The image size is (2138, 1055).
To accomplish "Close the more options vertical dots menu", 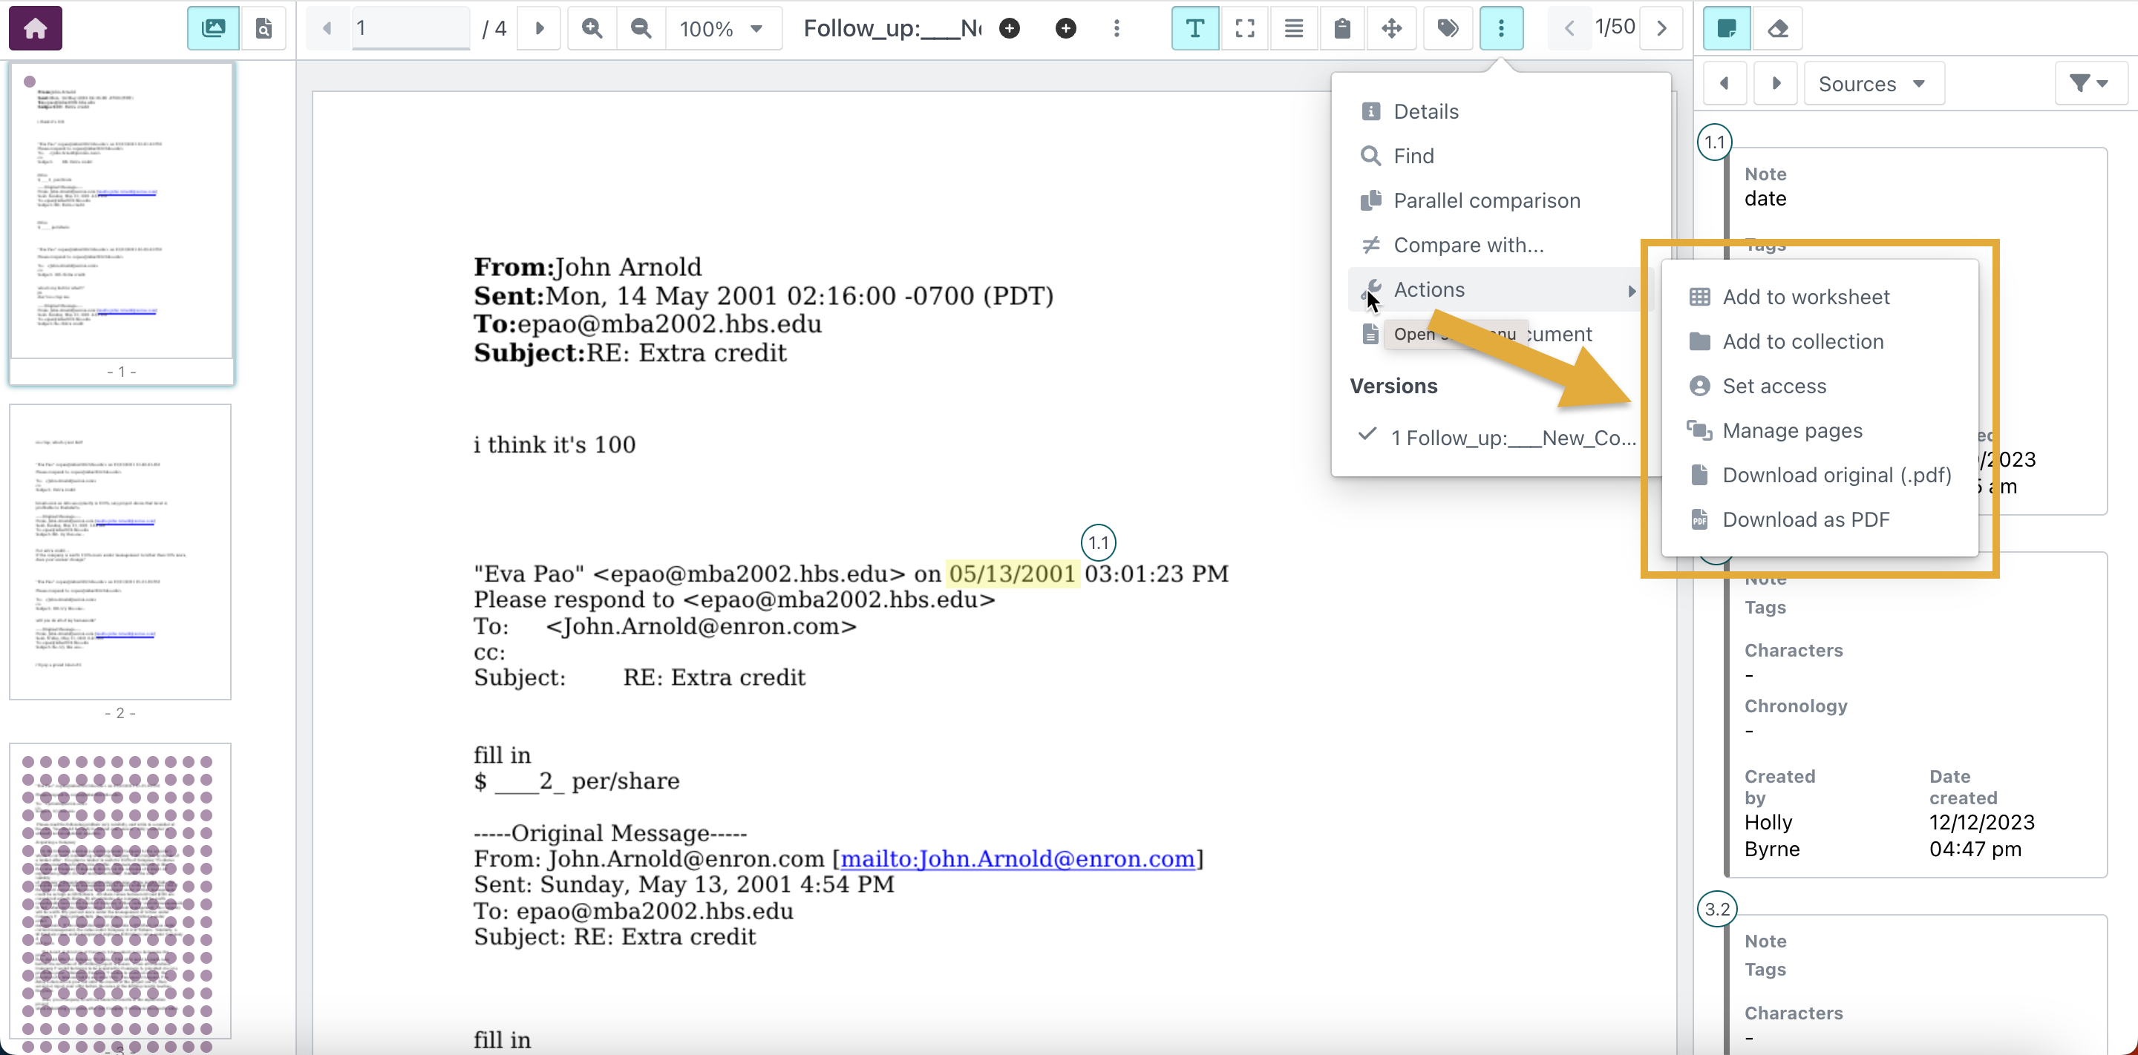I will [x=1500, y=28].
